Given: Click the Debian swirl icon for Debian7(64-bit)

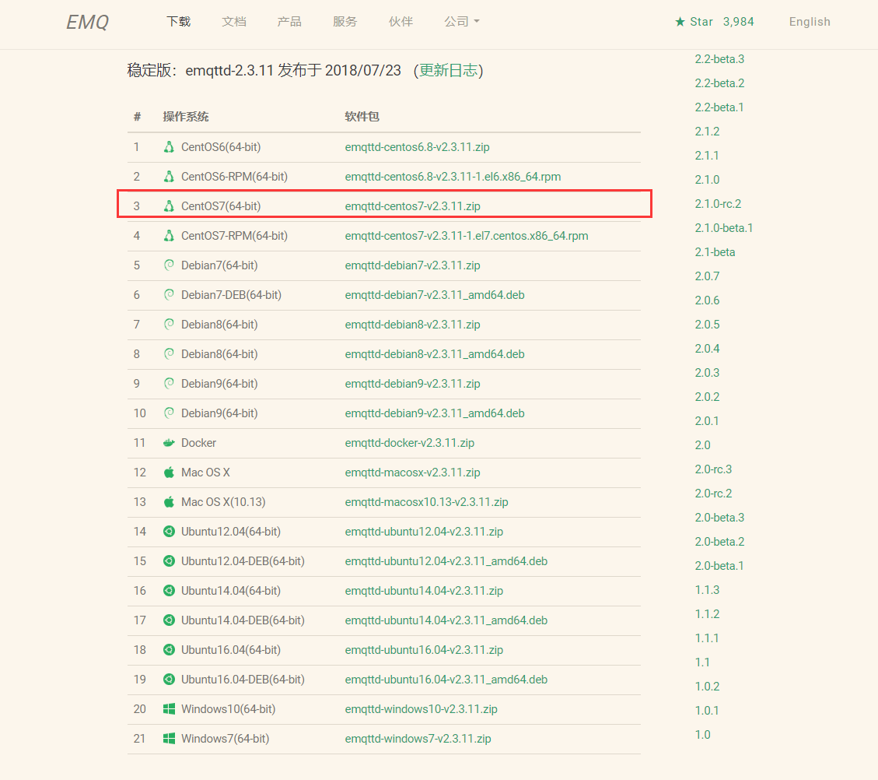Looking at the screenshot, I should click(169, 265).
